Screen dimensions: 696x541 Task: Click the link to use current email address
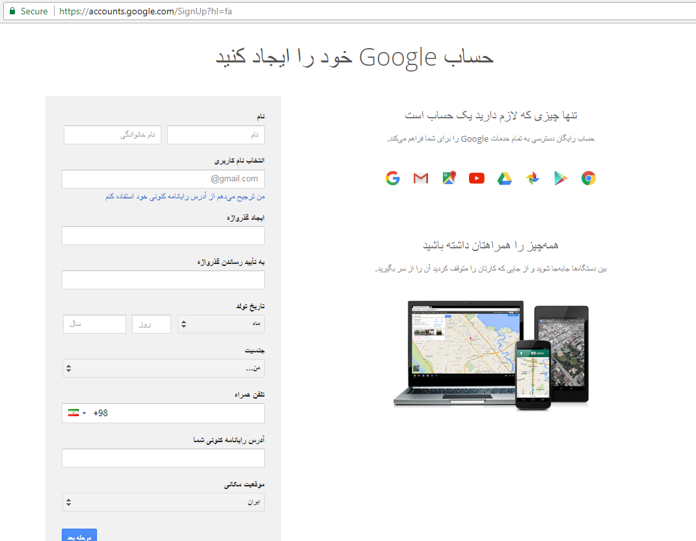tap(185, 196)
